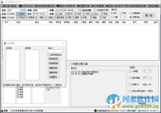
Task: Open 订单管理 order management
Action: (98, 6)
